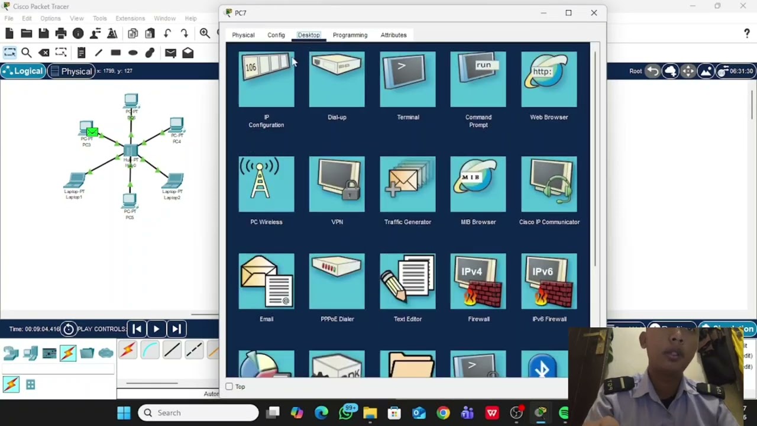
Task: Open Network Information icon
Action: coord(78,34)
